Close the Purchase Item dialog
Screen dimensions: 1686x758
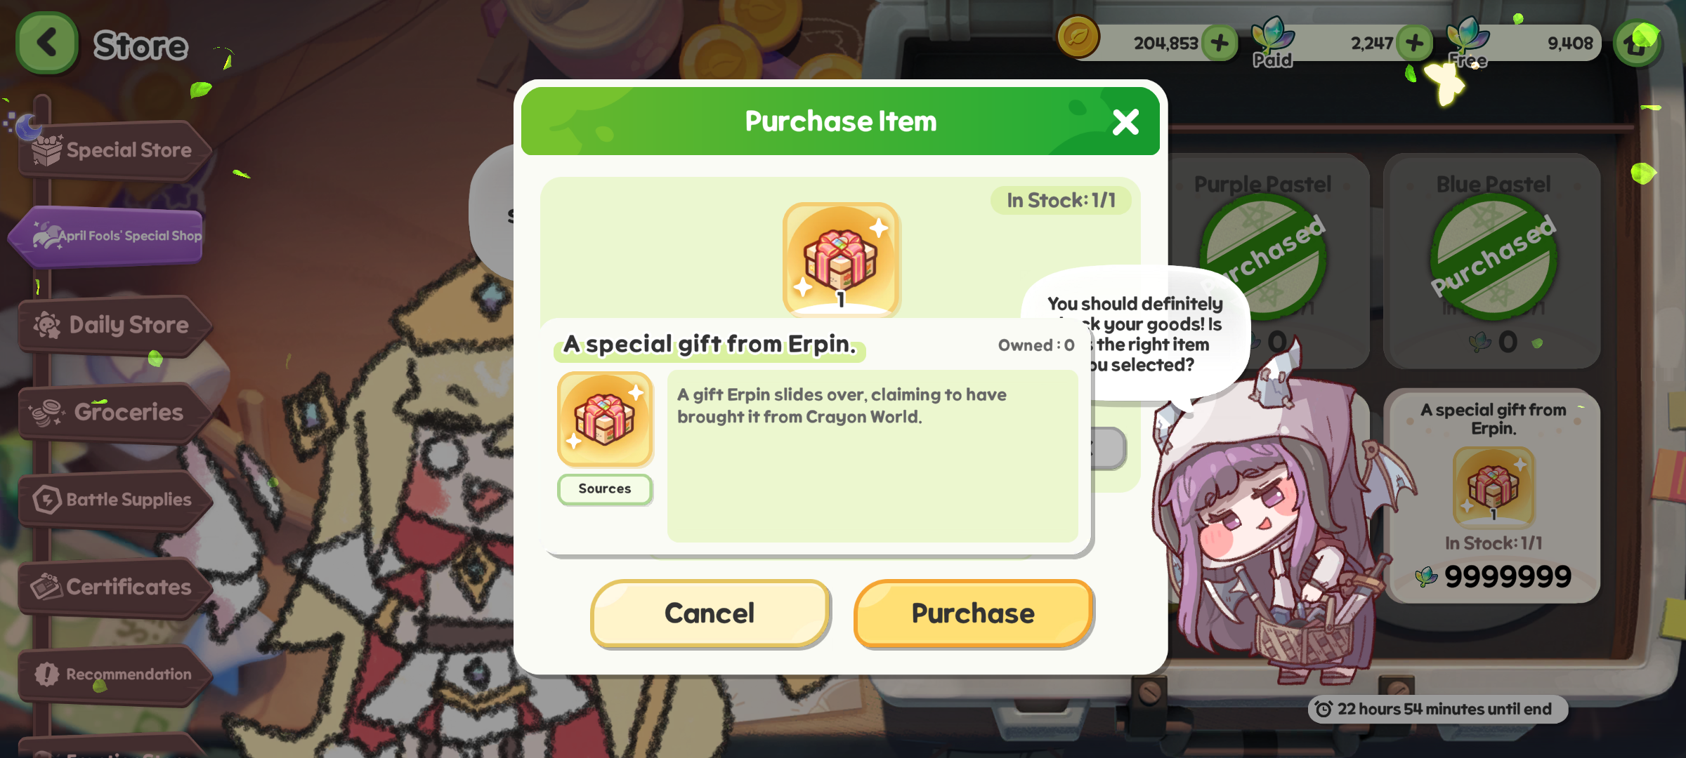click(1125, 122)
